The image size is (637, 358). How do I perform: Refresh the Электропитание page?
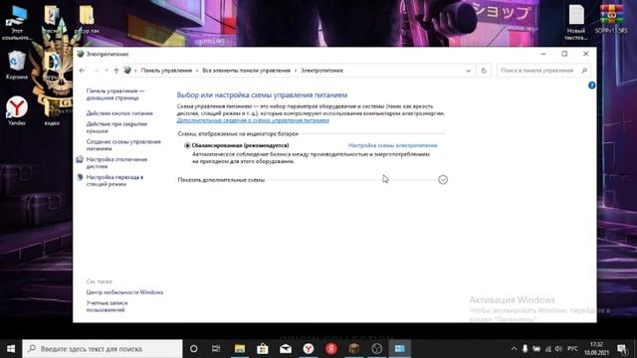click(x=484, y=71)
